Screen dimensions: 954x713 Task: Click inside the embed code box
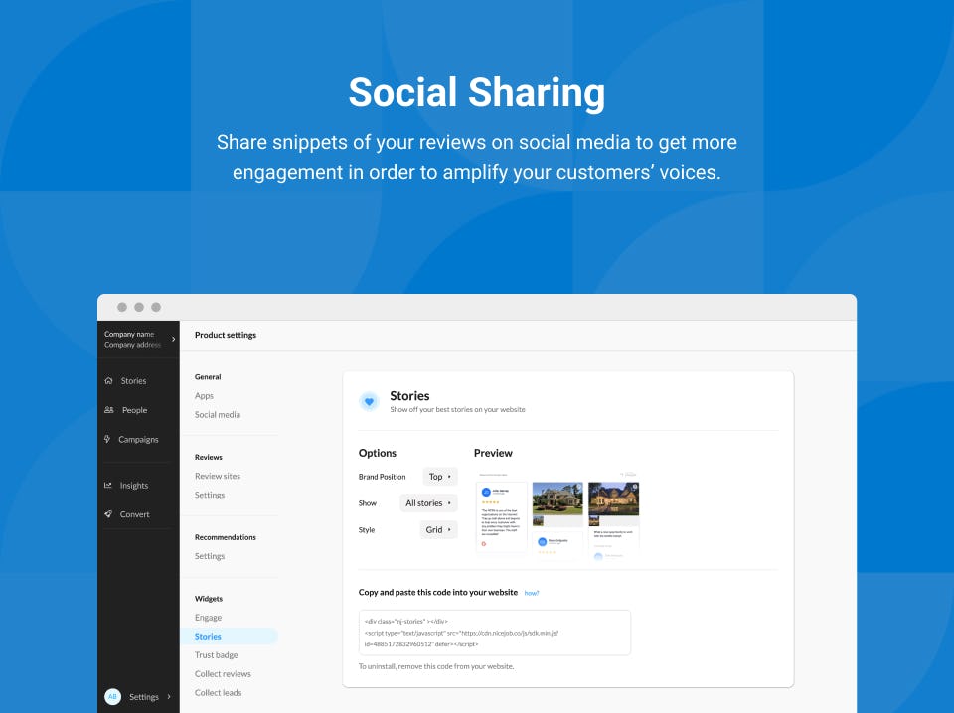[x=495, y=633]
